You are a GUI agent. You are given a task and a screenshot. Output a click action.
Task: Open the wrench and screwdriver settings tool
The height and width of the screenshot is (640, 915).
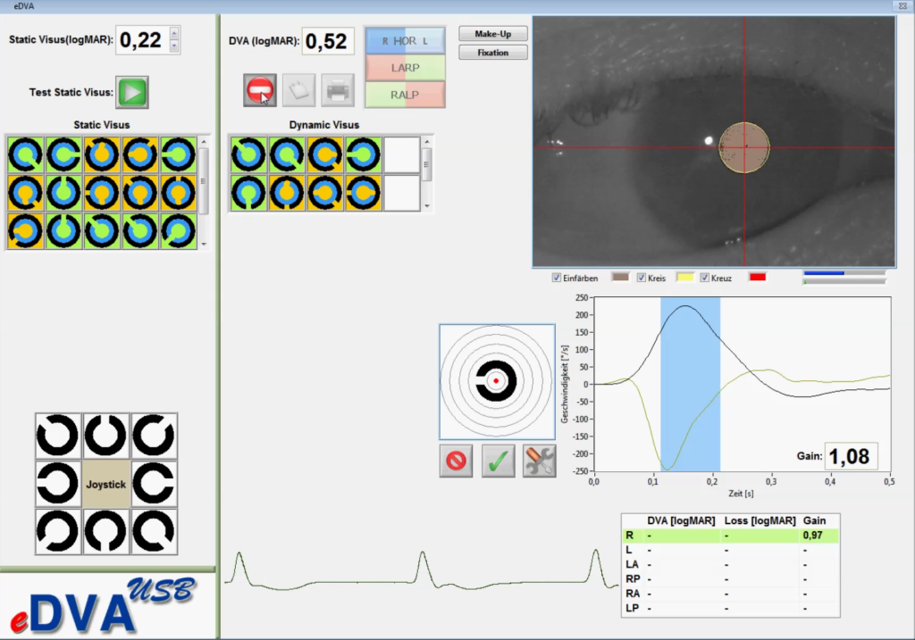539,461
